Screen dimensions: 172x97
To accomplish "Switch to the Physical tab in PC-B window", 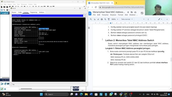I will click(x=14, y=12).
